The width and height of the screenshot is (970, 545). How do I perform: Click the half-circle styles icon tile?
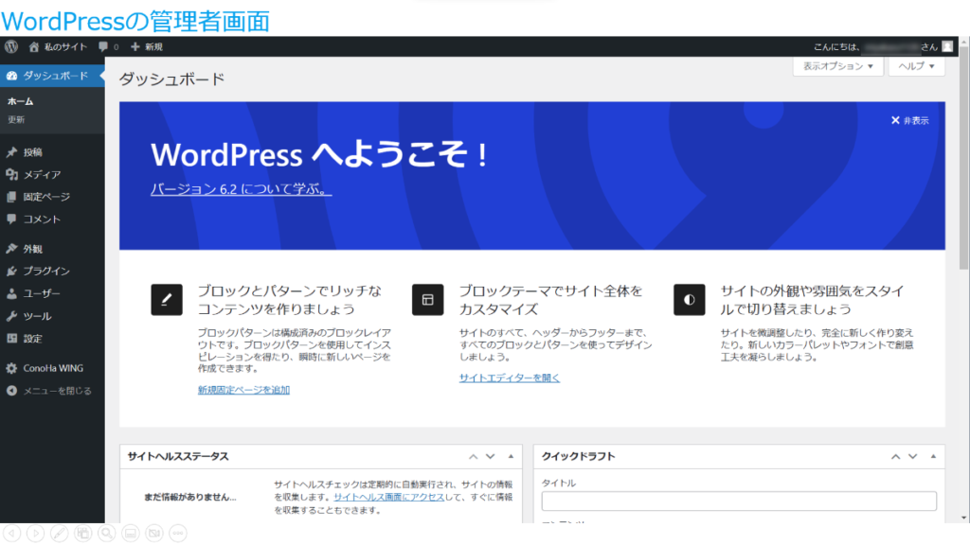coord(690,300)
